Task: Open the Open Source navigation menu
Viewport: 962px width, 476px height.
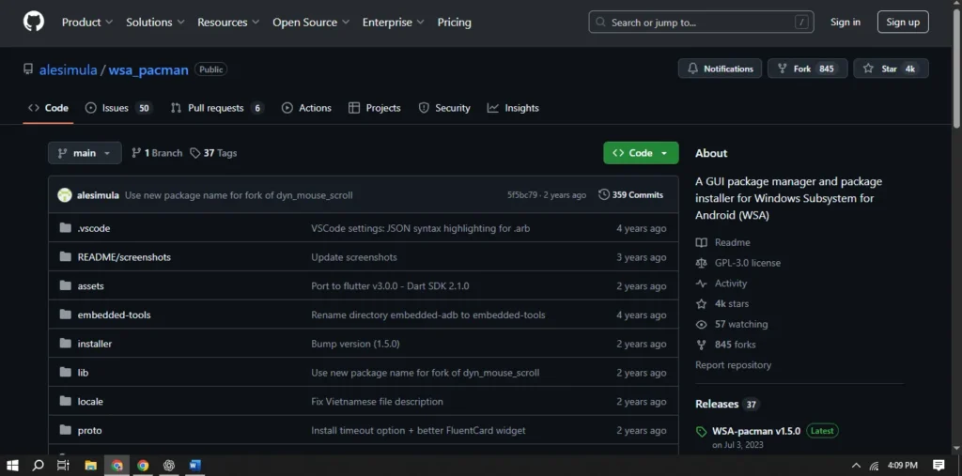Action: 311,22
